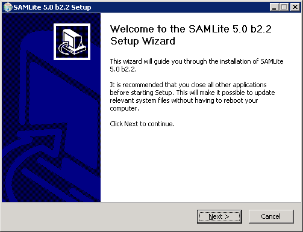Viewport: 303px width, 232px height.
Task: Click the grayed-out maximize button
Action: point(284,7)
